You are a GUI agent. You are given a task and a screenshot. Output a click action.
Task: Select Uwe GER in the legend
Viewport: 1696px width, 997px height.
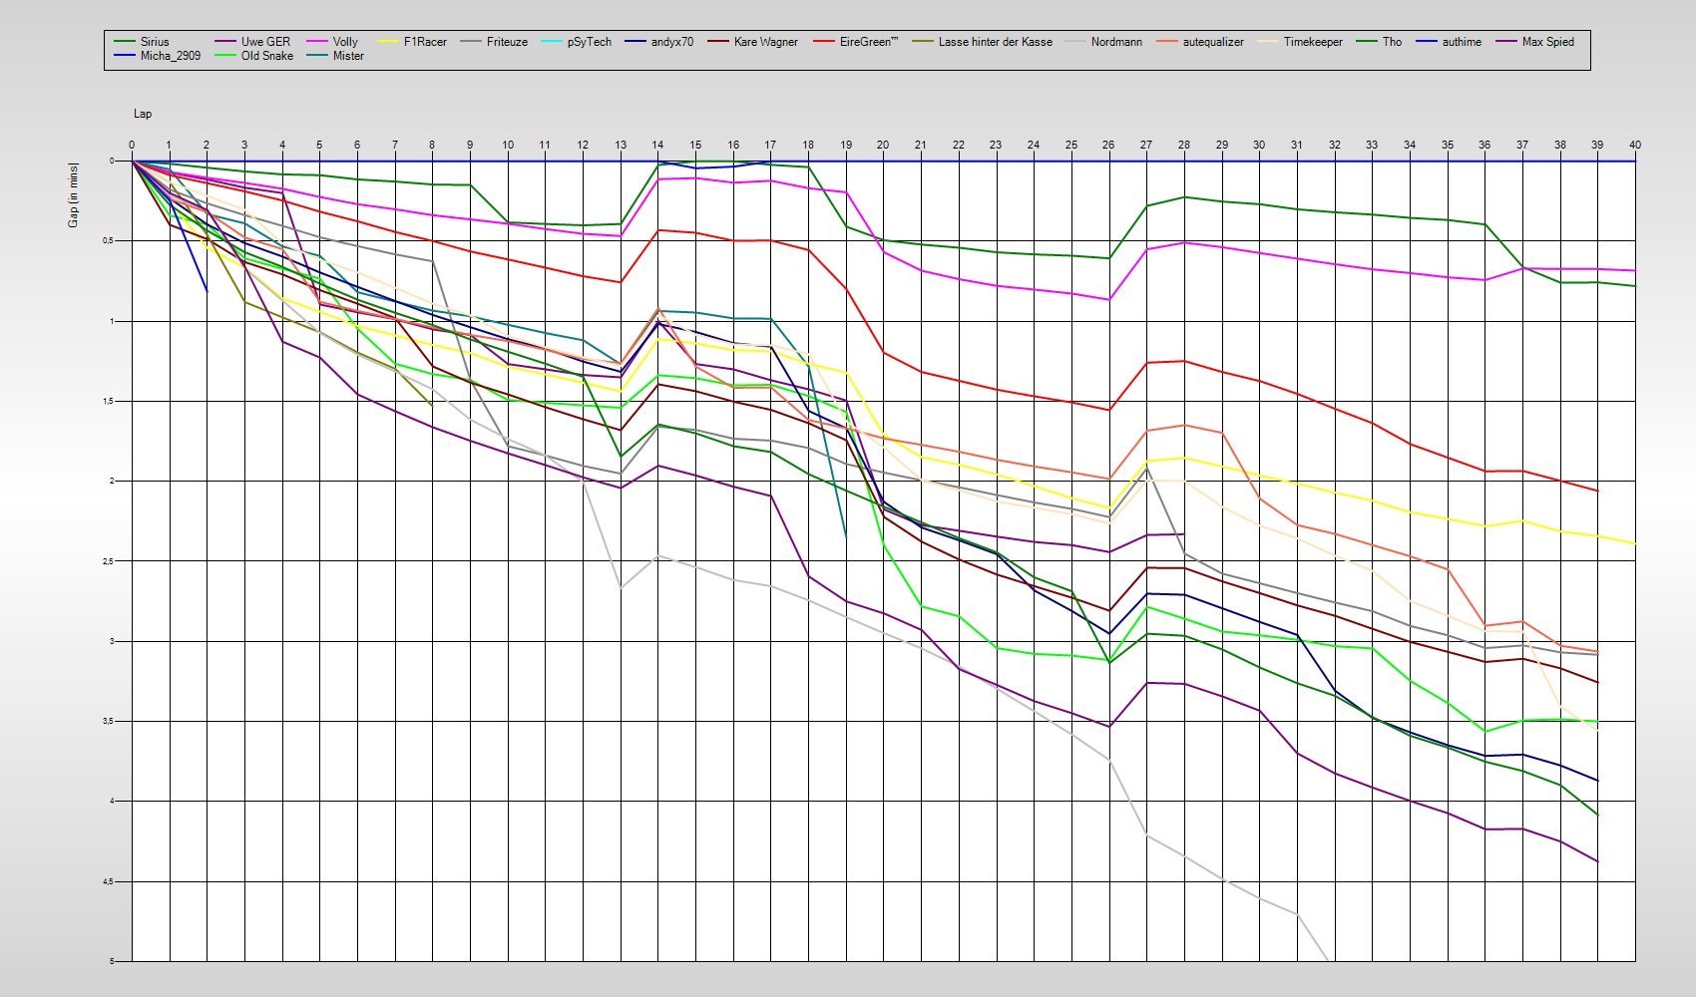265,42
